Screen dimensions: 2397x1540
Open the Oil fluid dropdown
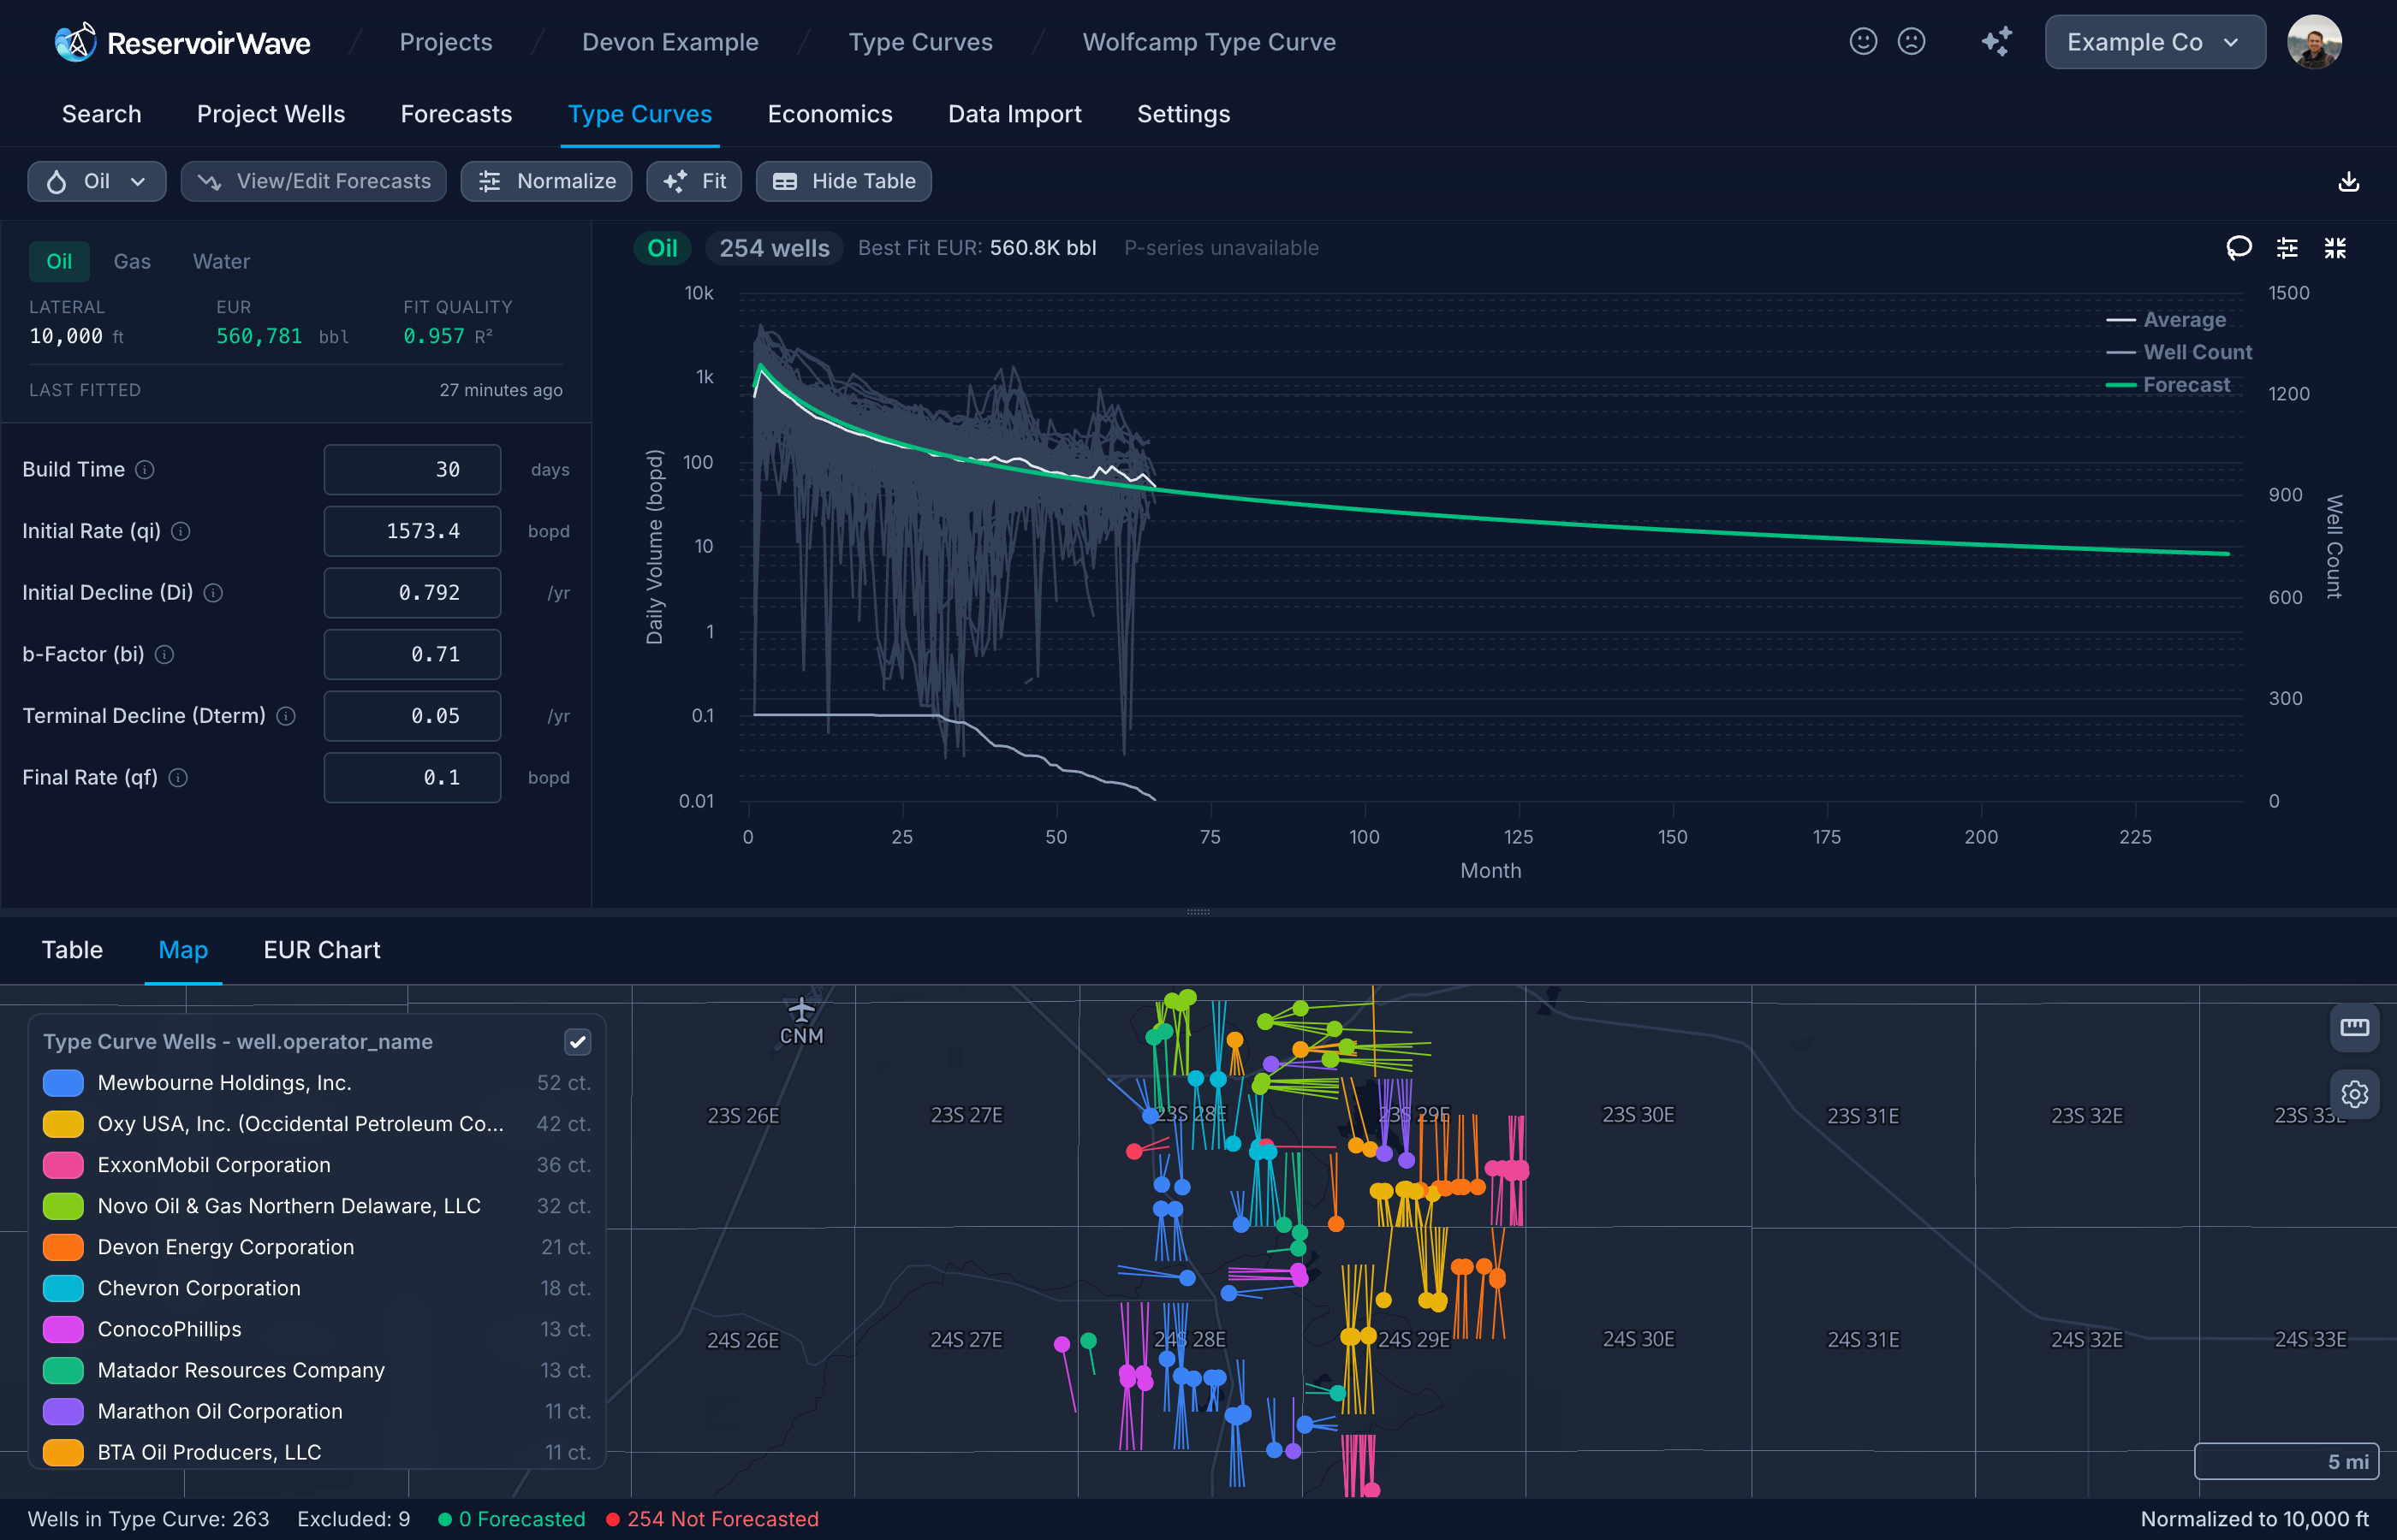[x=97, y=181]
